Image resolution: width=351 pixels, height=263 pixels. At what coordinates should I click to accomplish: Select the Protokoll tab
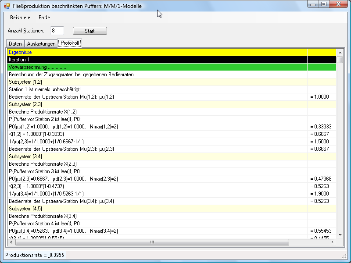tap(70, 43)
